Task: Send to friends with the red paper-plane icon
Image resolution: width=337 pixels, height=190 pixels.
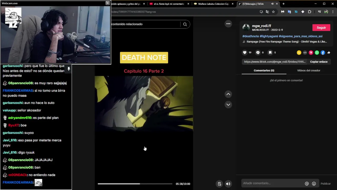Action: [x=311, y=53]
